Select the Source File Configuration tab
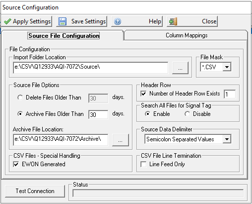The width and height of the screenshot is (252, 204). pos(64,36)
